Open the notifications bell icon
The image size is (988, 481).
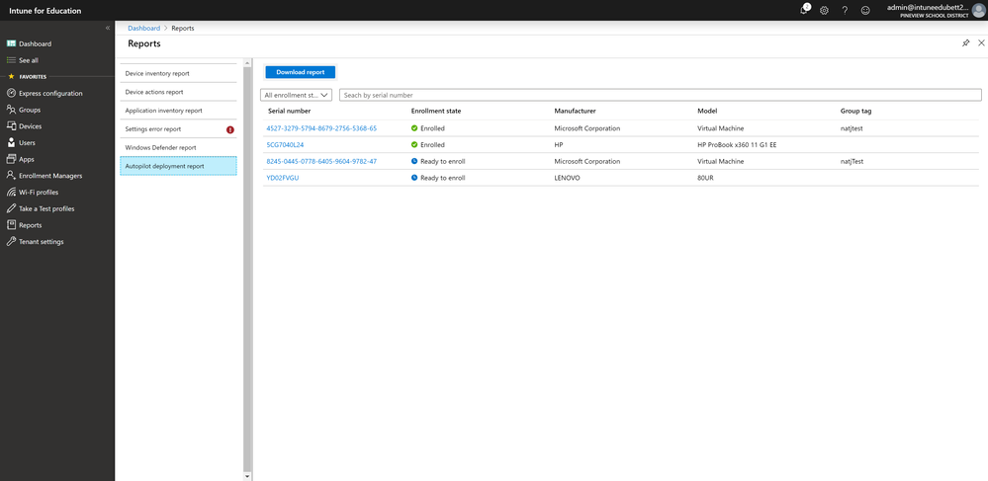[x=804, y=10]
